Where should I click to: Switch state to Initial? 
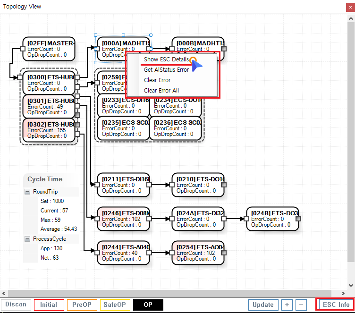click(49, 305)
